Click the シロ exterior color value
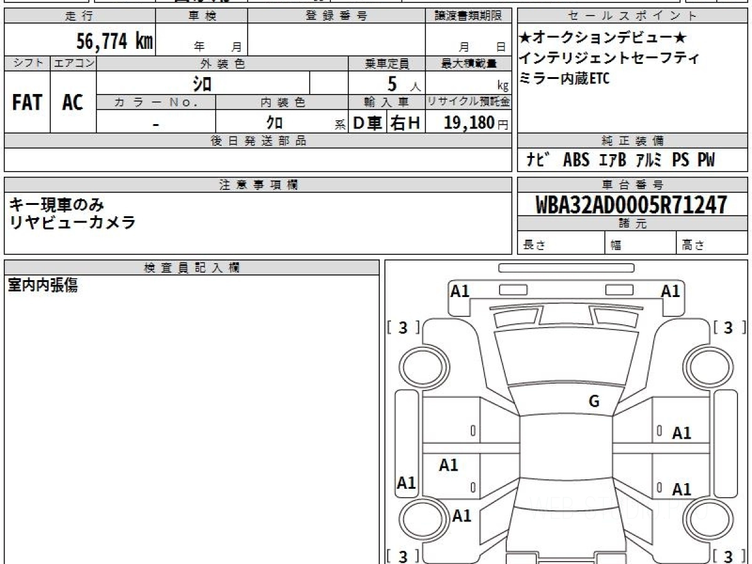This screenshot has height=564, width=752. point(202,83)
